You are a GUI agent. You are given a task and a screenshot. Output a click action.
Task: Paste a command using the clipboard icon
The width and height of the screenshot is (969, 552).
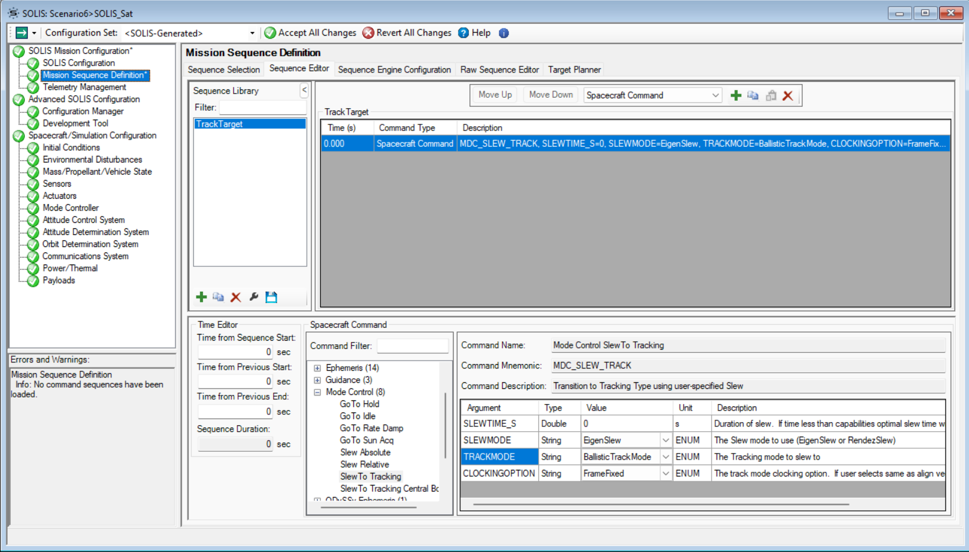coord(771,95)
